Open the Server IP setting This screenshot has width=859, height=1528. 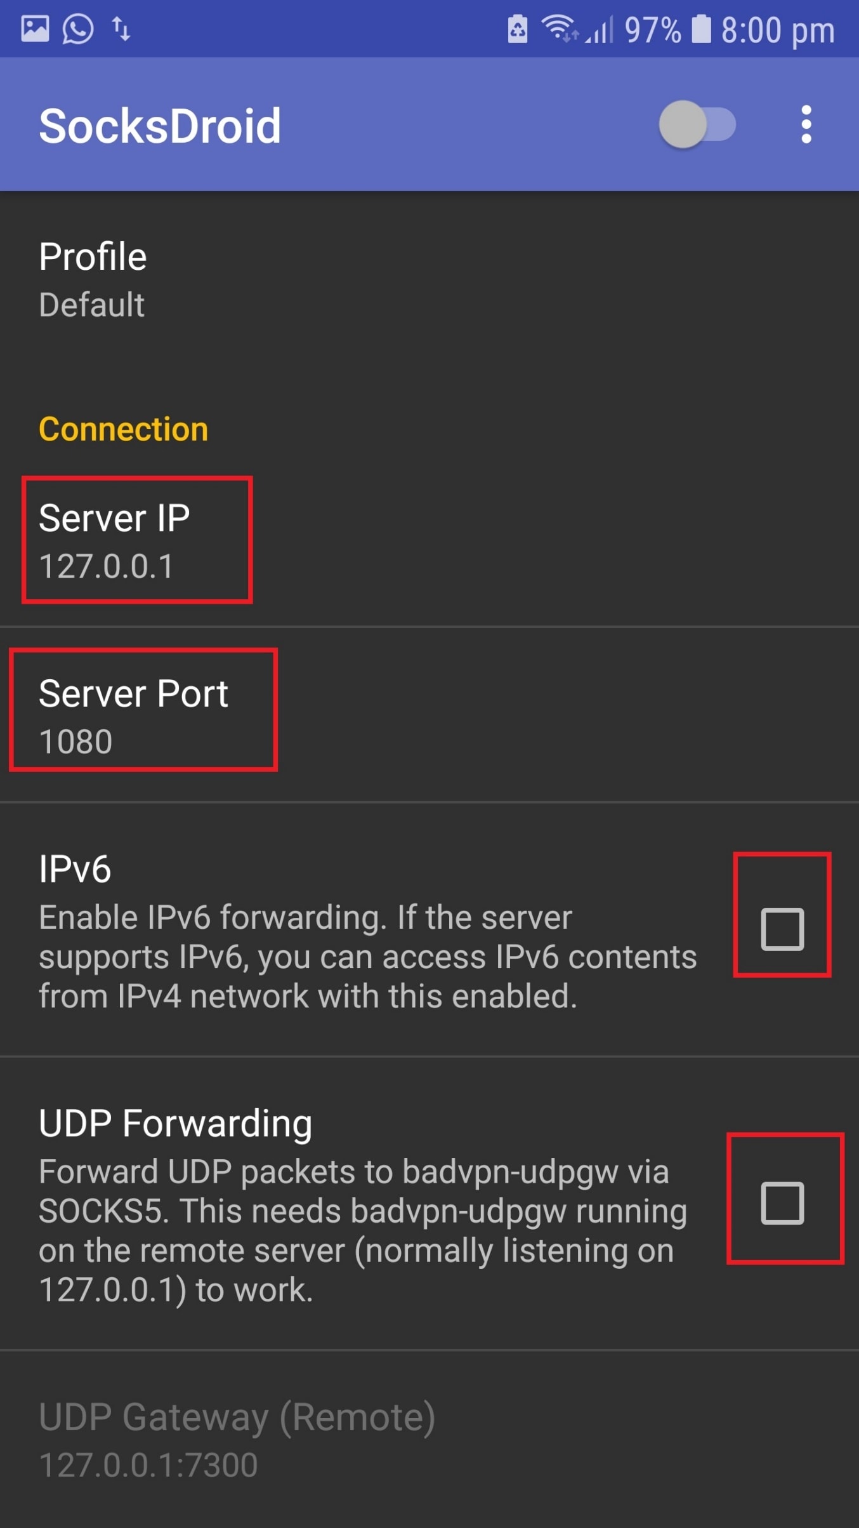click(137, 540)
